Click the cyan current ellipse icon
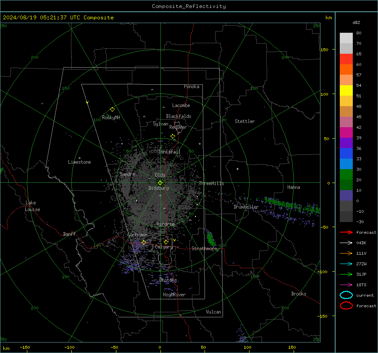 346,295
